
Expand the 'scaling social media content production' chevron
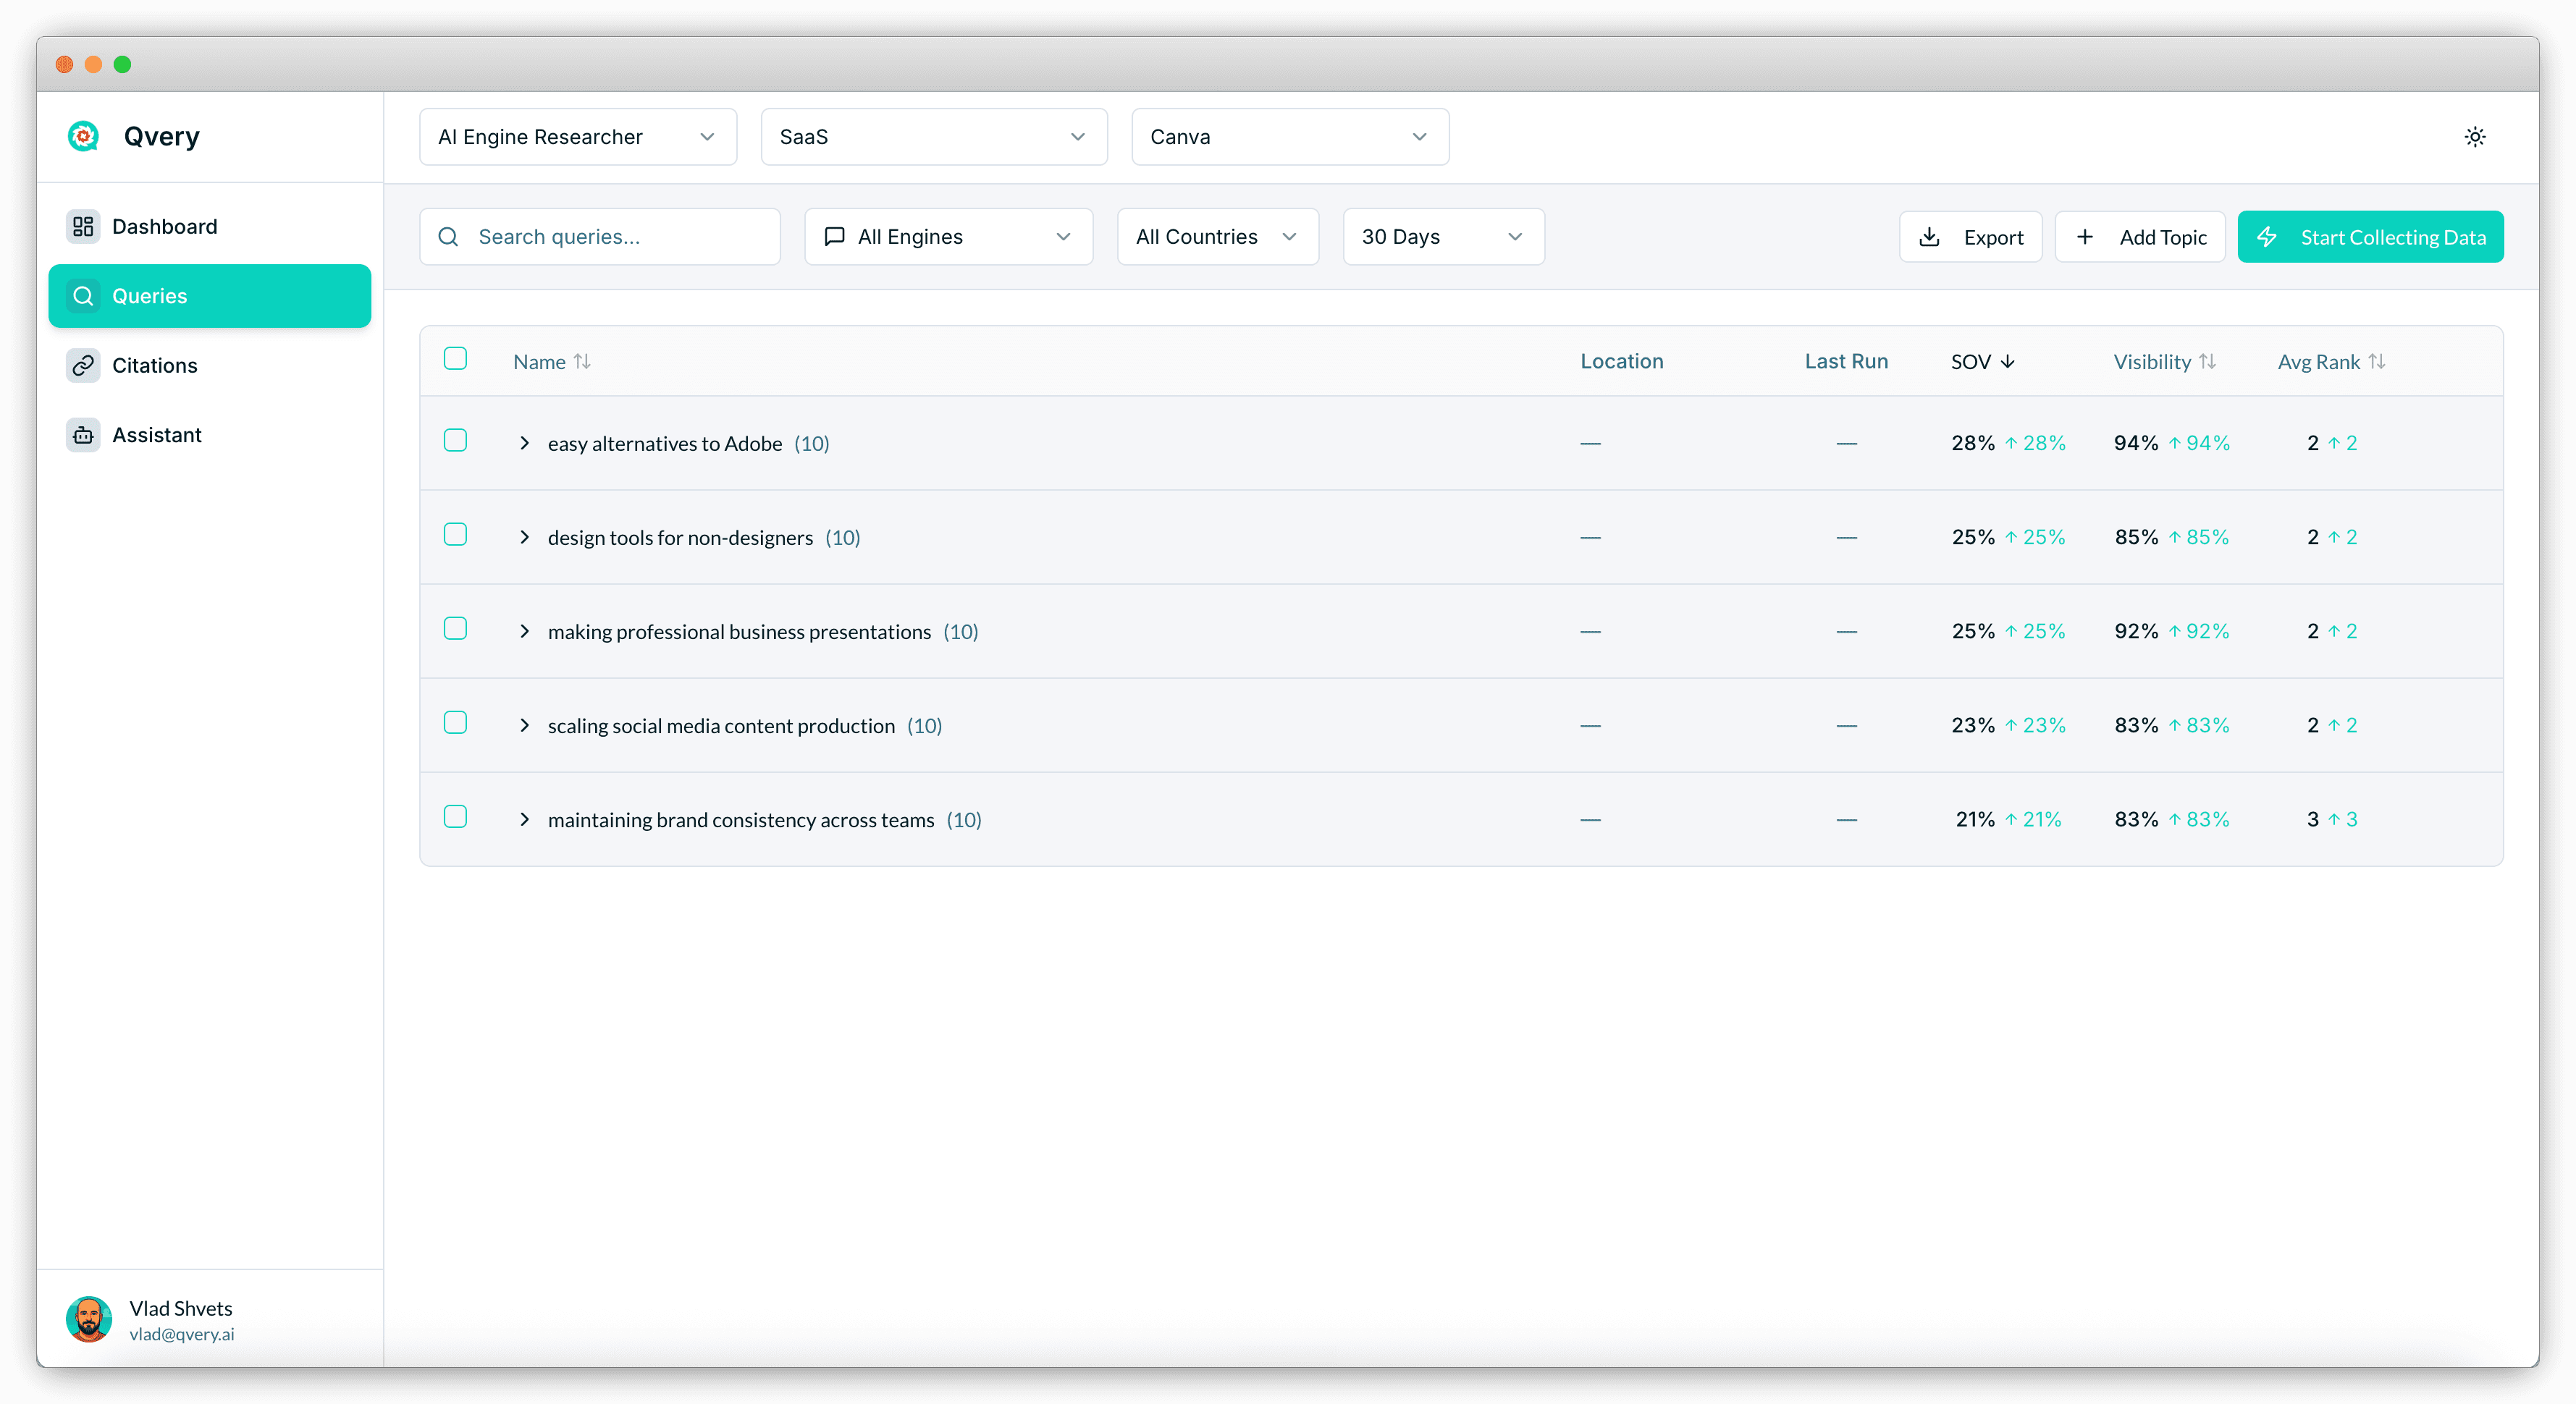[524, 725]
